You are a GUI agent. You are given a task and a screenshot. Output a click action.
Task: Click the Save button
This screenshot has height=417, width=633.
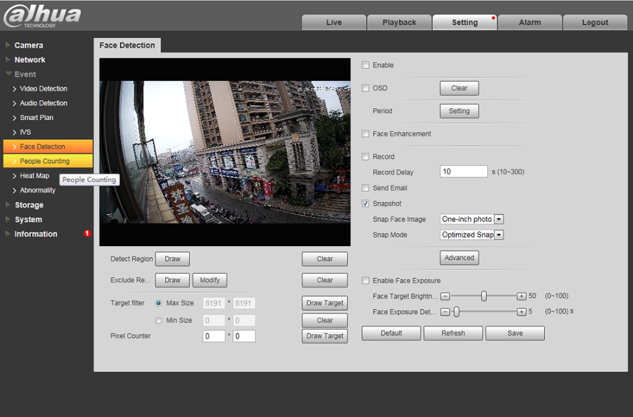(x=515, y=333)
